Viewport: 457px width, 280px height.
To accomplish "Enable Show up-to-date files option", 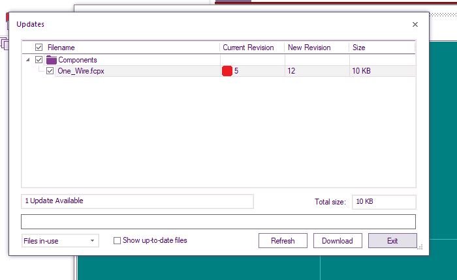I will [118, 241].
